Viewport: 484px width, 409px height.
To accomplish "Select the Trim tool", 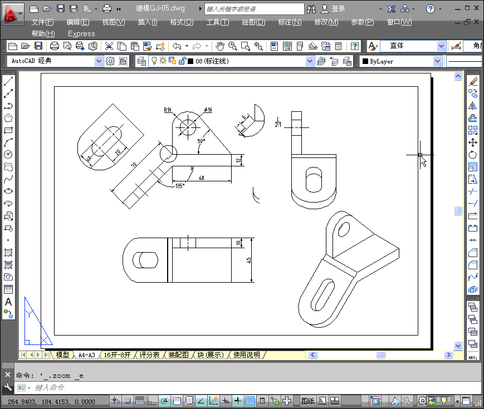I will coord(472,191).
